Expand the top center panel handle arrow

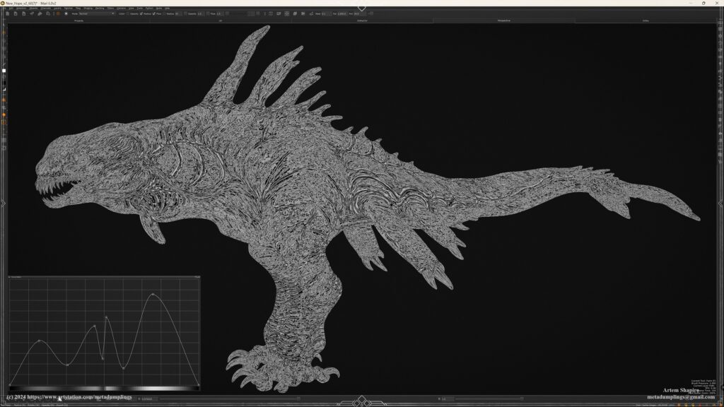pyautogui.click(x=361, y=8)
